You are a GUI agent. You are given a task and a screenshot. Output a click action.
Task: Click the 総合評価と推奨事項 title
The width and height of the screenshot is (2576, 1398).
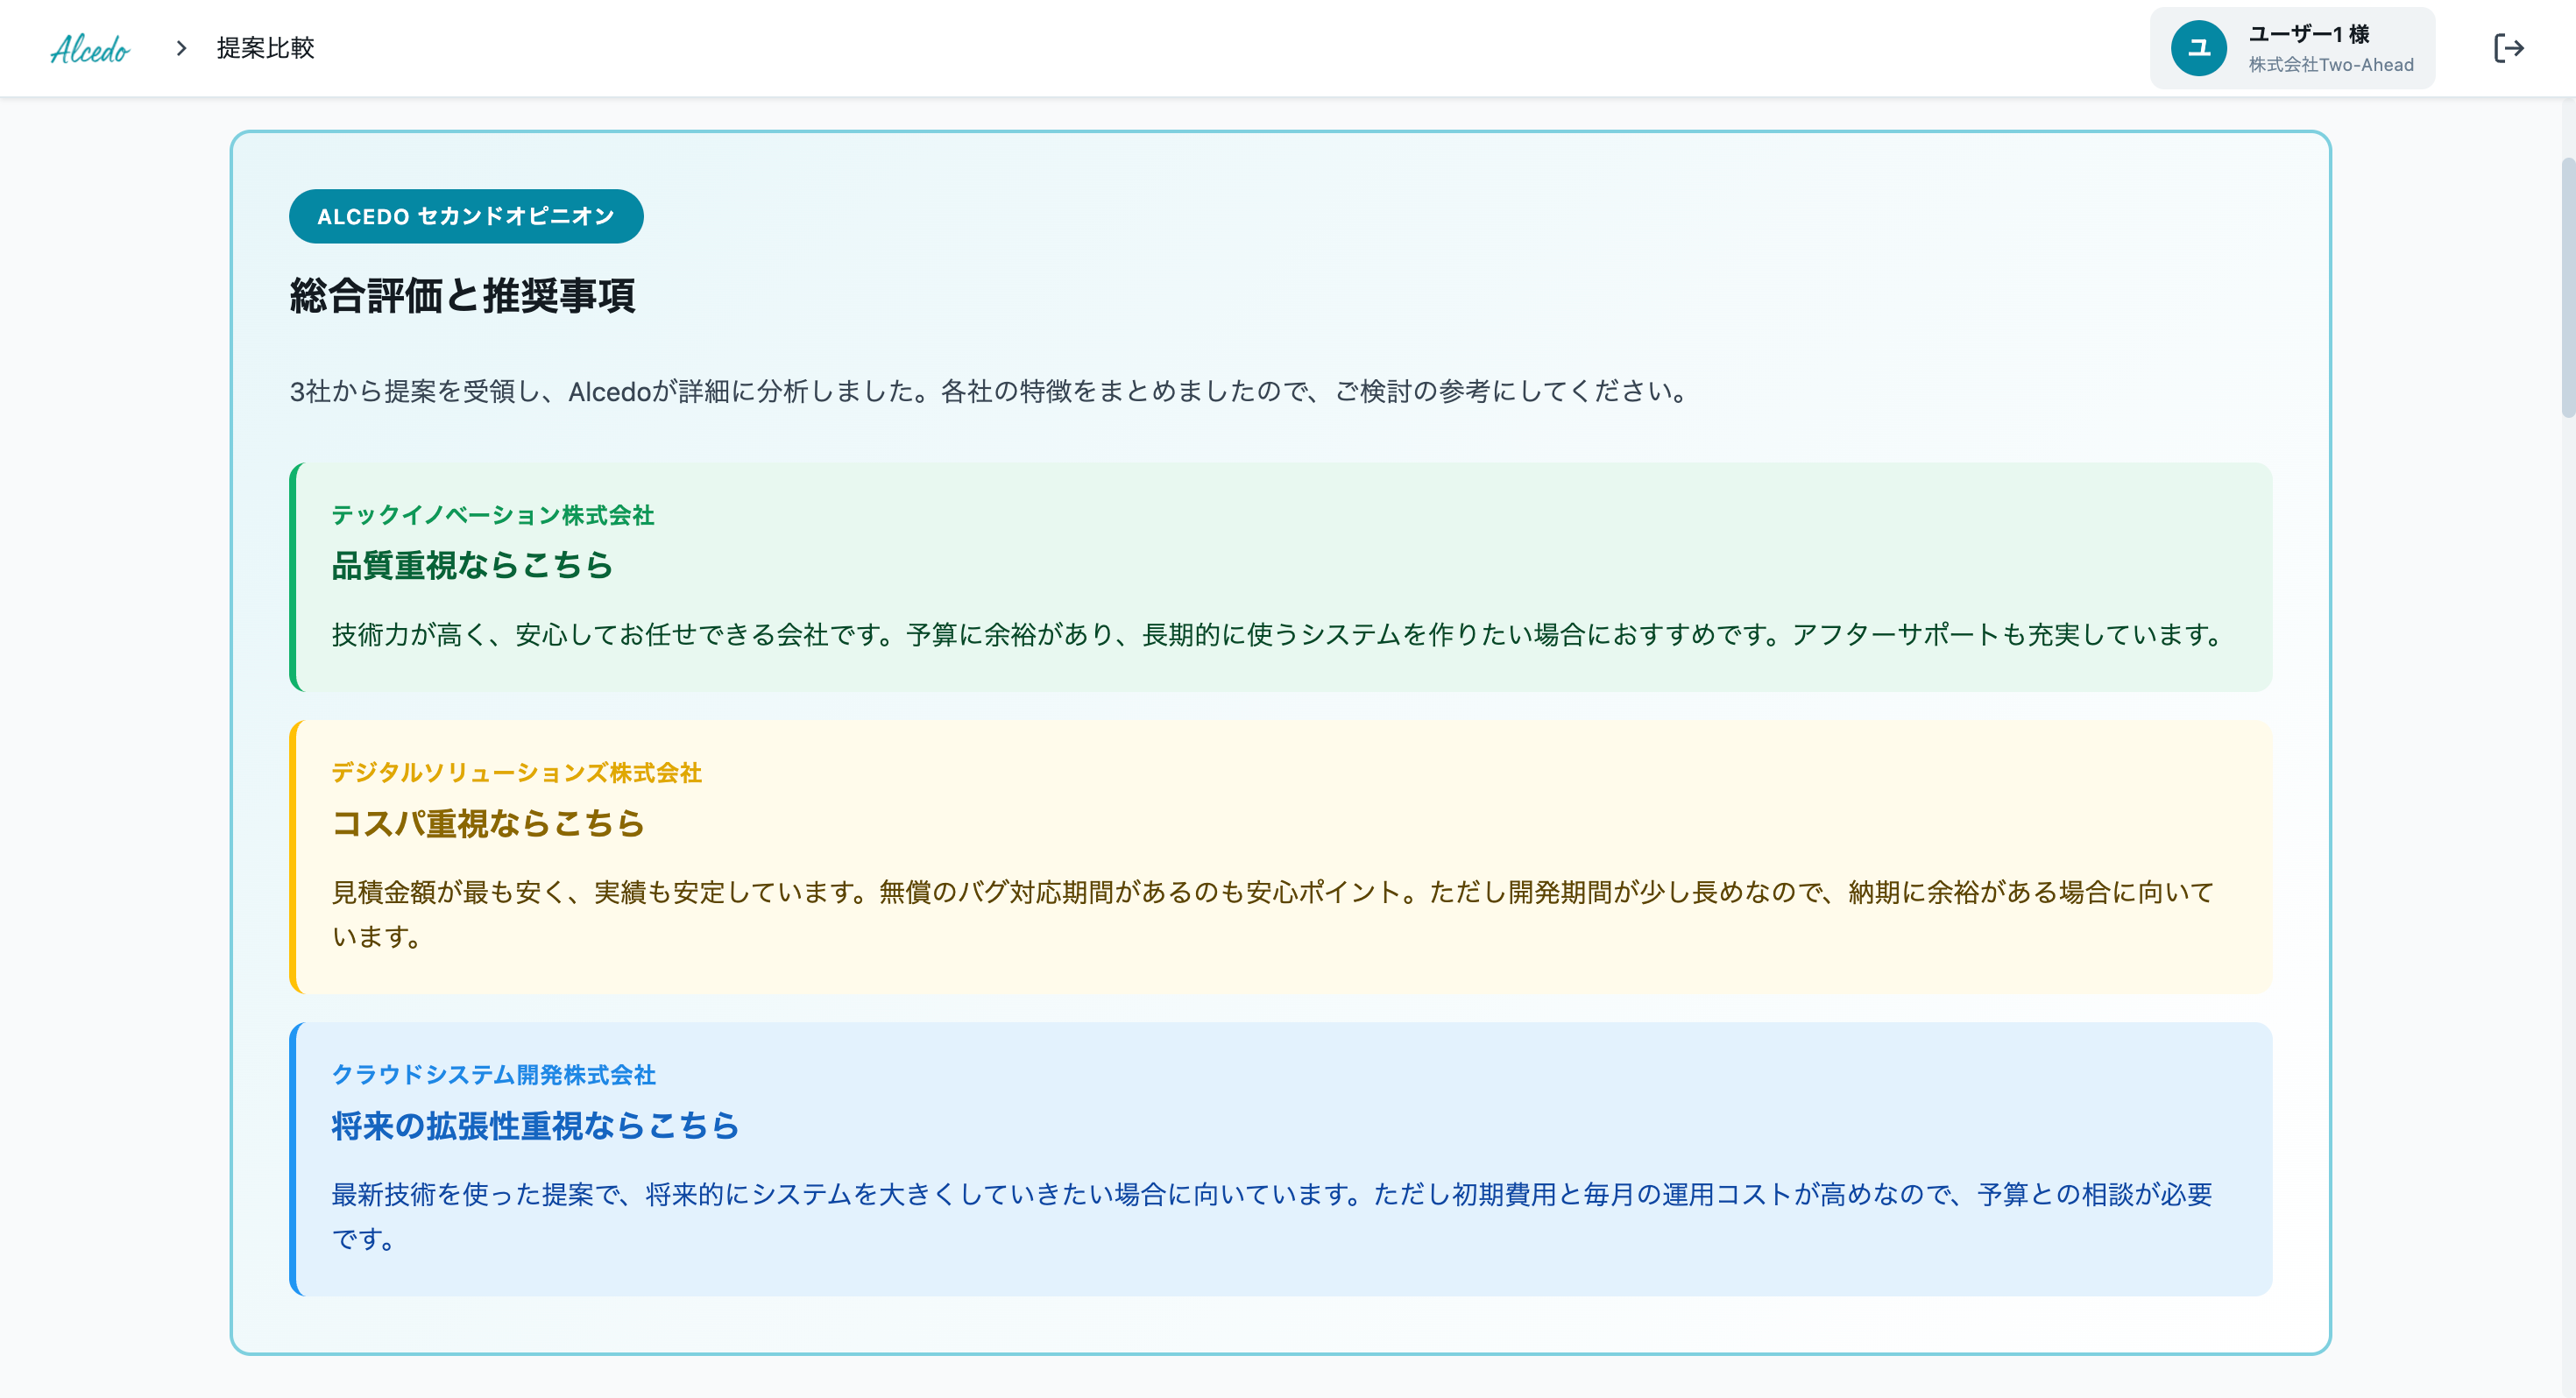click(x=463, y=296)
